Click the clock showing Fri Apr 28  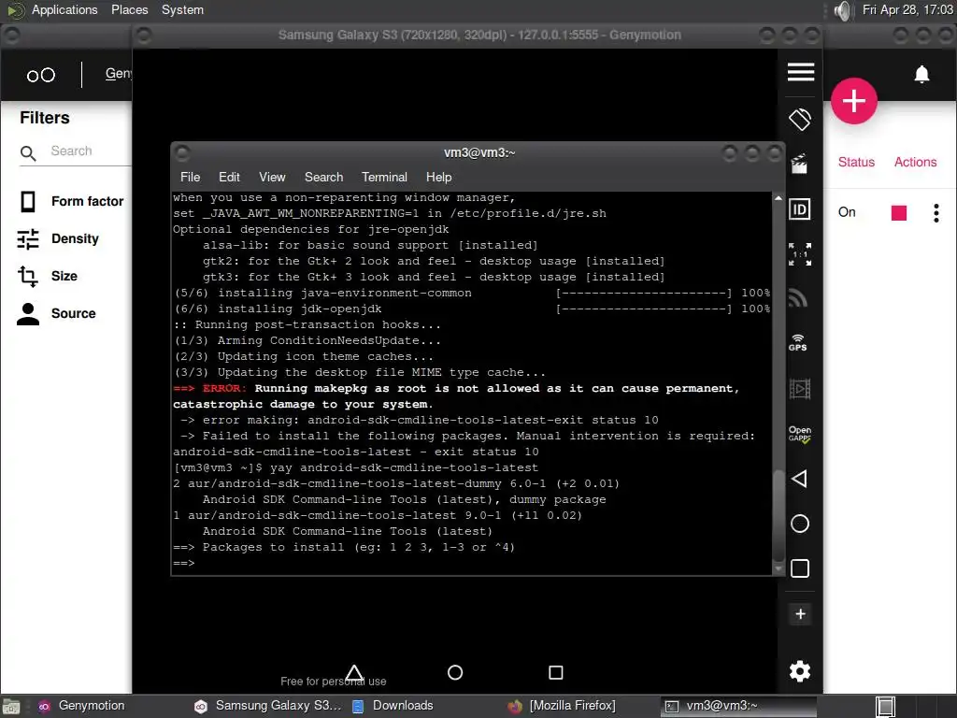[907, 9]
